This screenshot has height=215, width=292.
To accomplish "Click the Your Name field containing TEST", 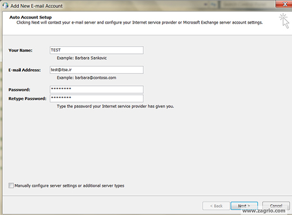I will coord(97,50).
